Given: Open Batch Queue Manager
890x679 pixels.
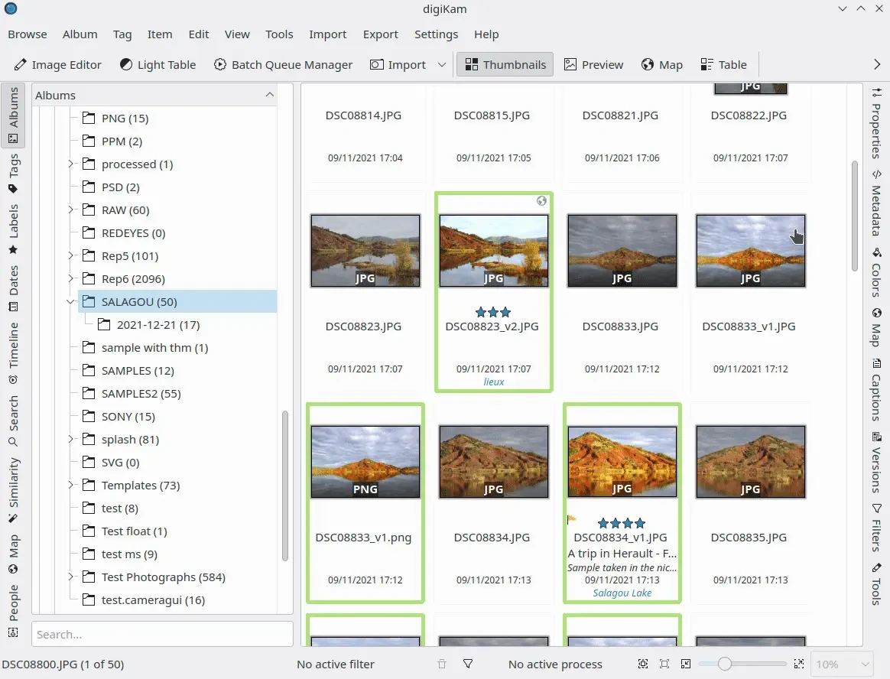Looking at the screenshot, I should 283,65.
